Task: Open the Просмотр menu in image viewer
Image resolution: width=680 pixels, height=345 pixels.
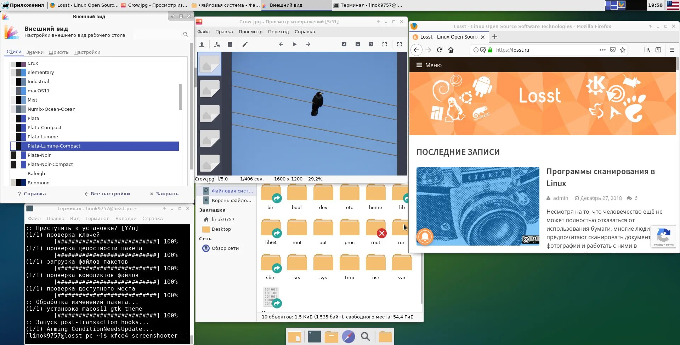Action: click(250, 31)
